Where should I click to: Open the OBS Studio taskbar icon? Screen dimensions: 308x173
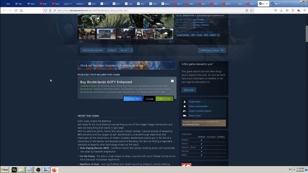38,170
